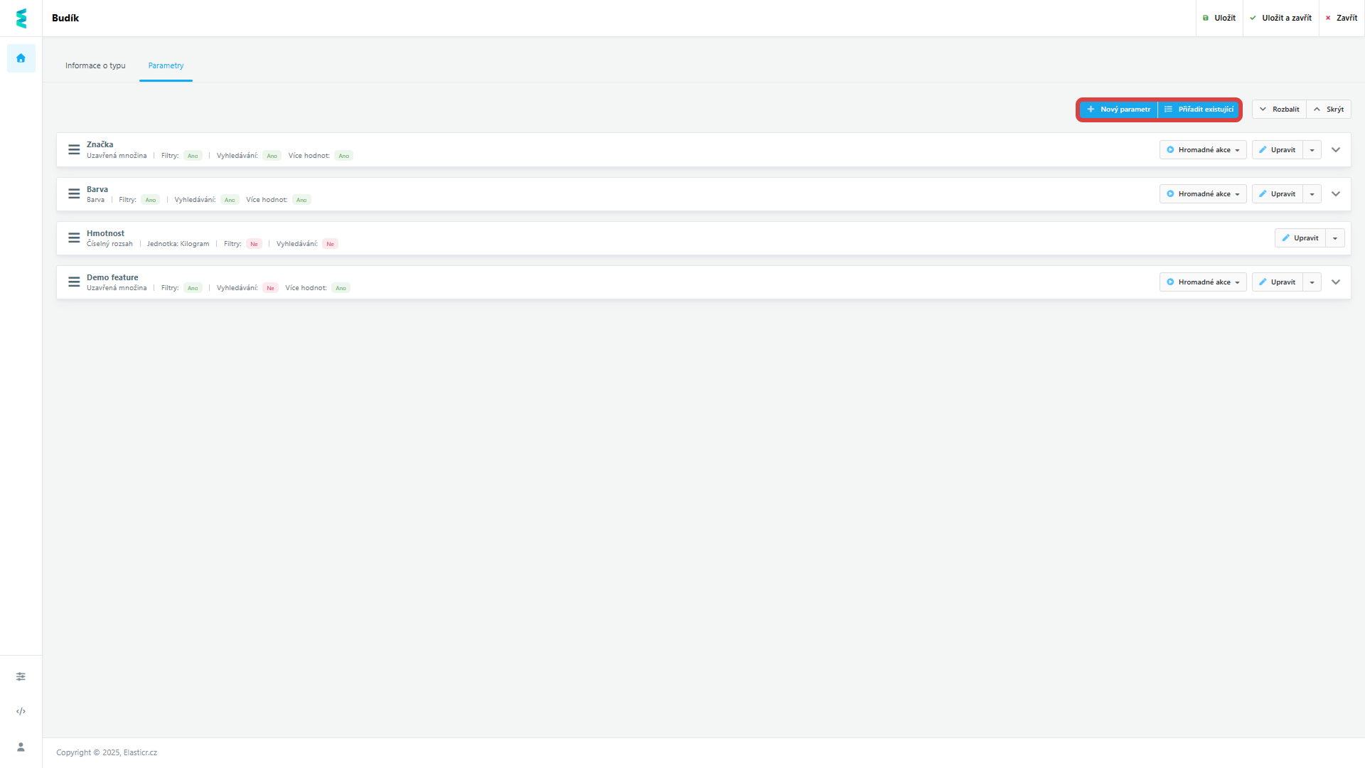Expand the Demo feature row chevron

[1336, 282]
